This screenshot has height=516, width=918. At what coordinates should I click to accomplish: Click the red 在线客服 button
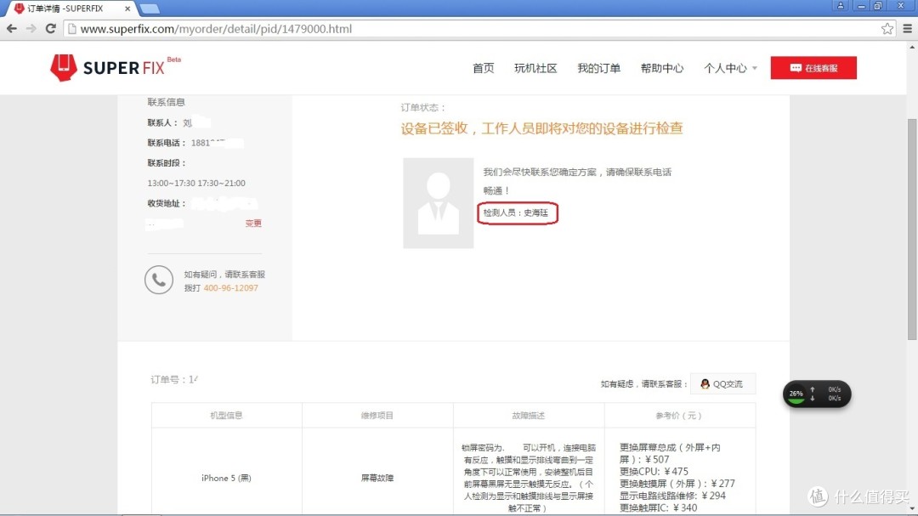813,68
